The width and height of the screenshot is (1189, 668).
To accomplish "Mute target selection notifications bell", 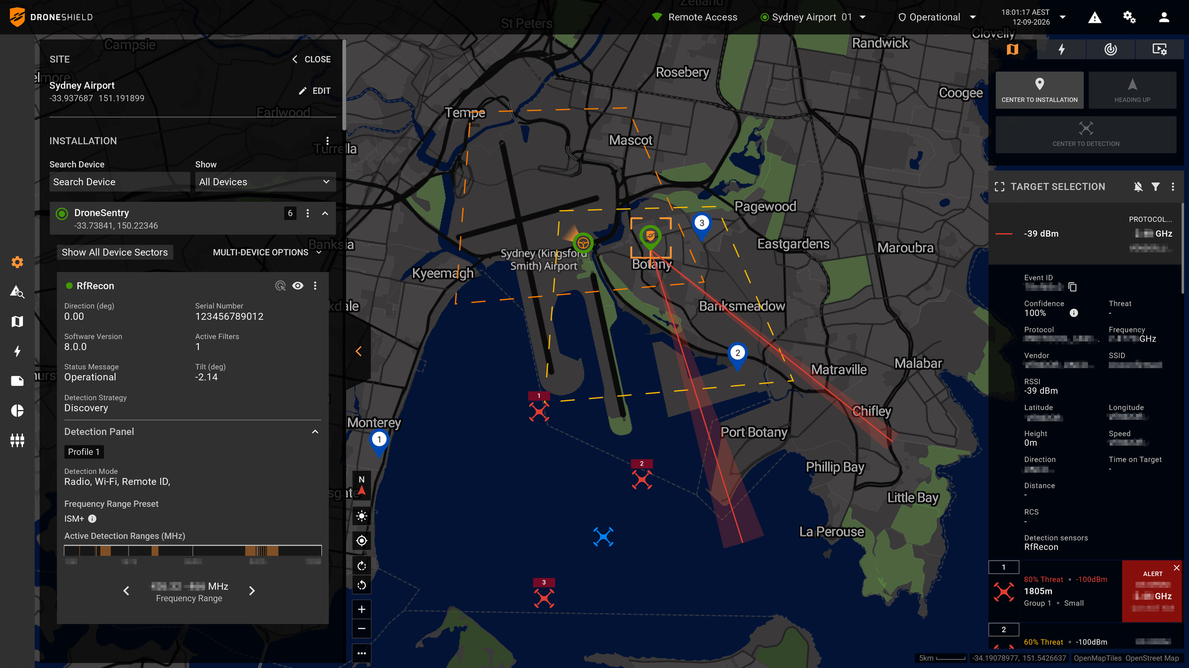I will 1138,187.
